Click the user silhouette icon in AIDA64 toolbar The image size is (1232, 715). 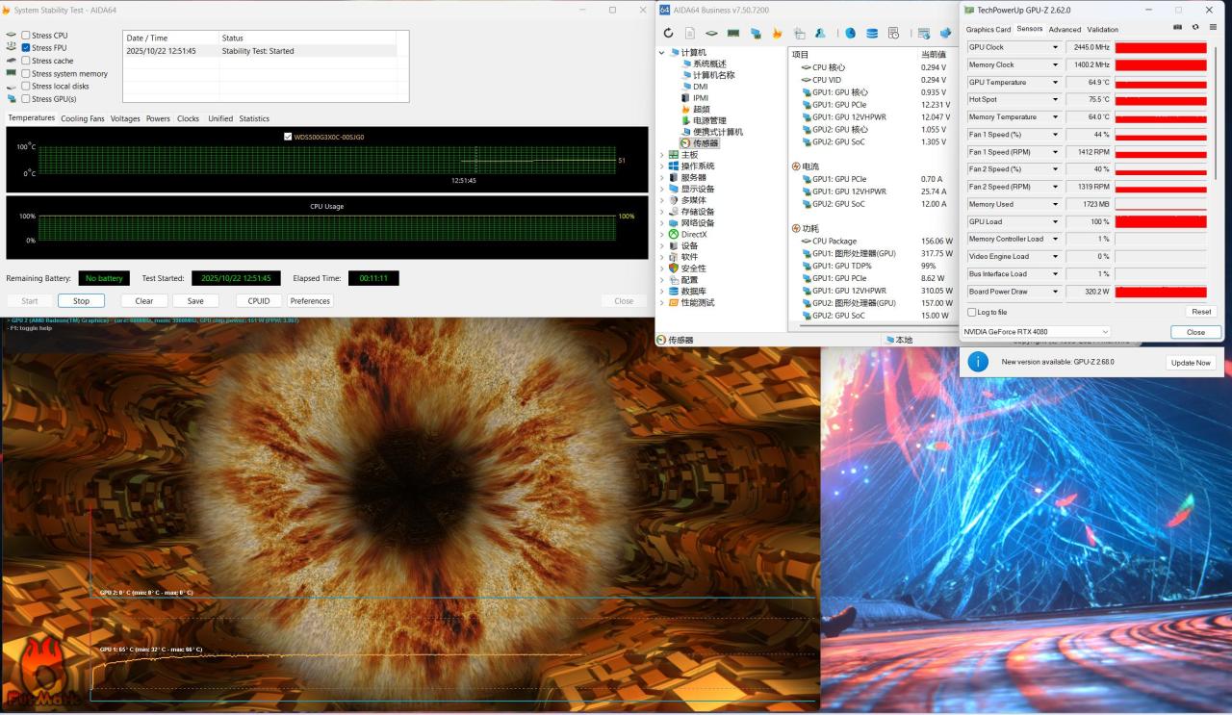pyautogui.click(x=820, y=33)
